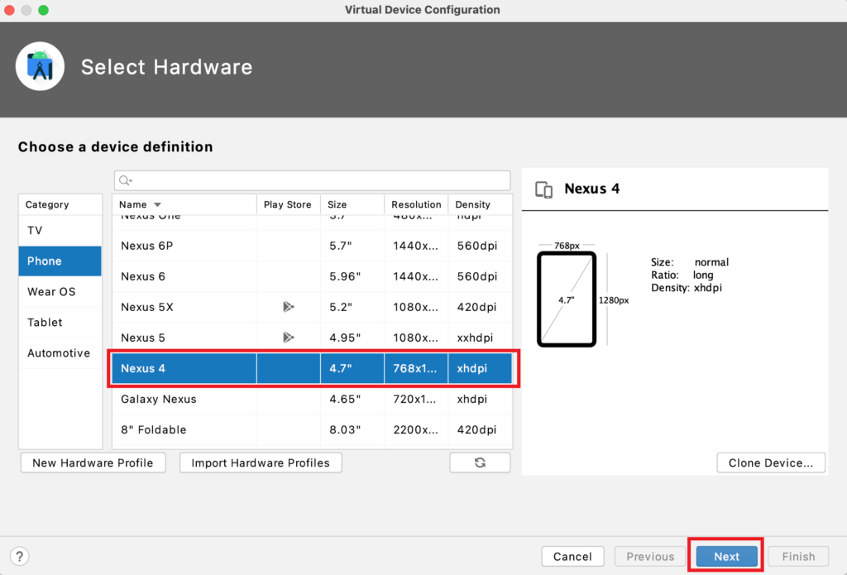The height and width of the screenshot is (575, 847).
Task: Select the TV category
Action: (x=60, y=230)
